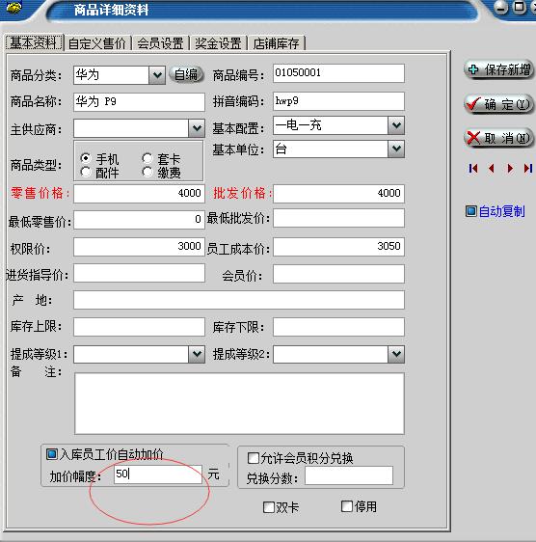Screen dimensions: 536x542
Task: Click the 员工成本价 field
Action: pos(338,247)
